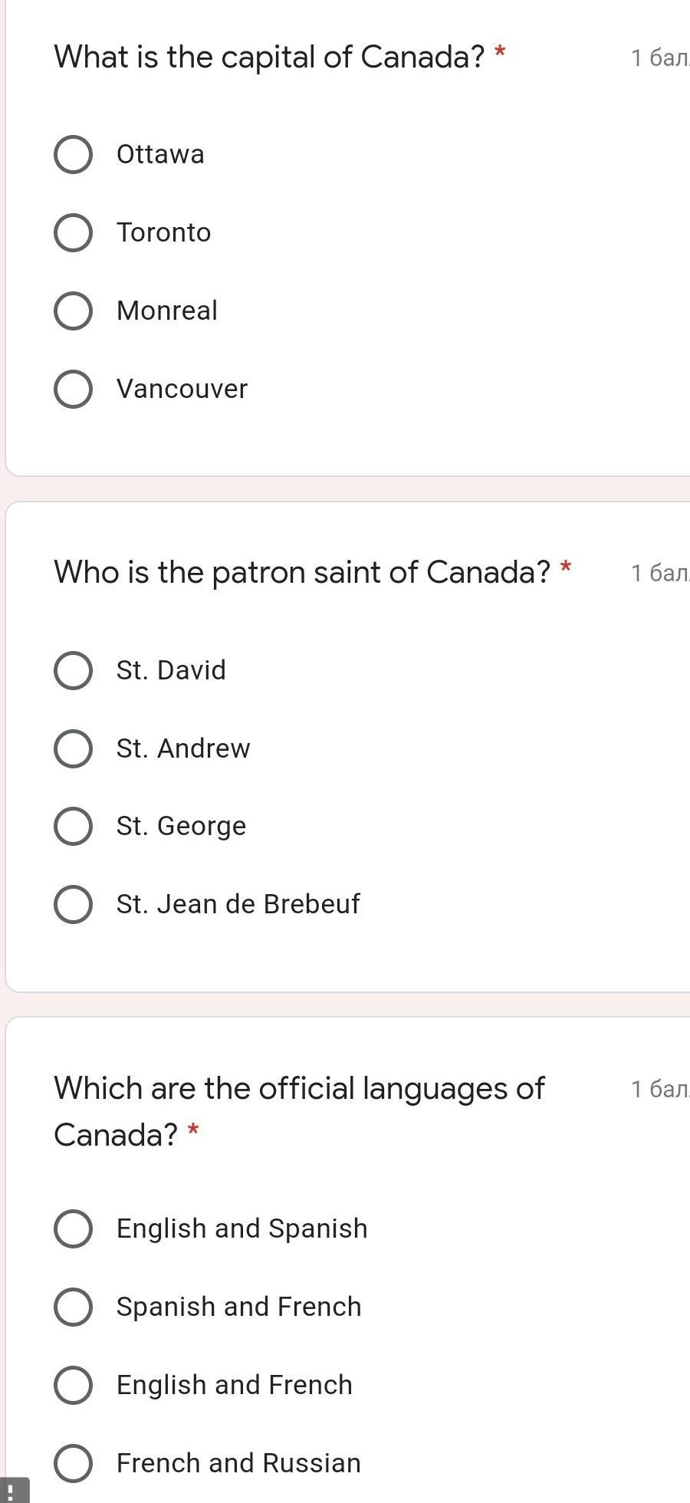690x1503 pixels.
Task: Click the Vancouver answer label text
Action: (182, 389)
